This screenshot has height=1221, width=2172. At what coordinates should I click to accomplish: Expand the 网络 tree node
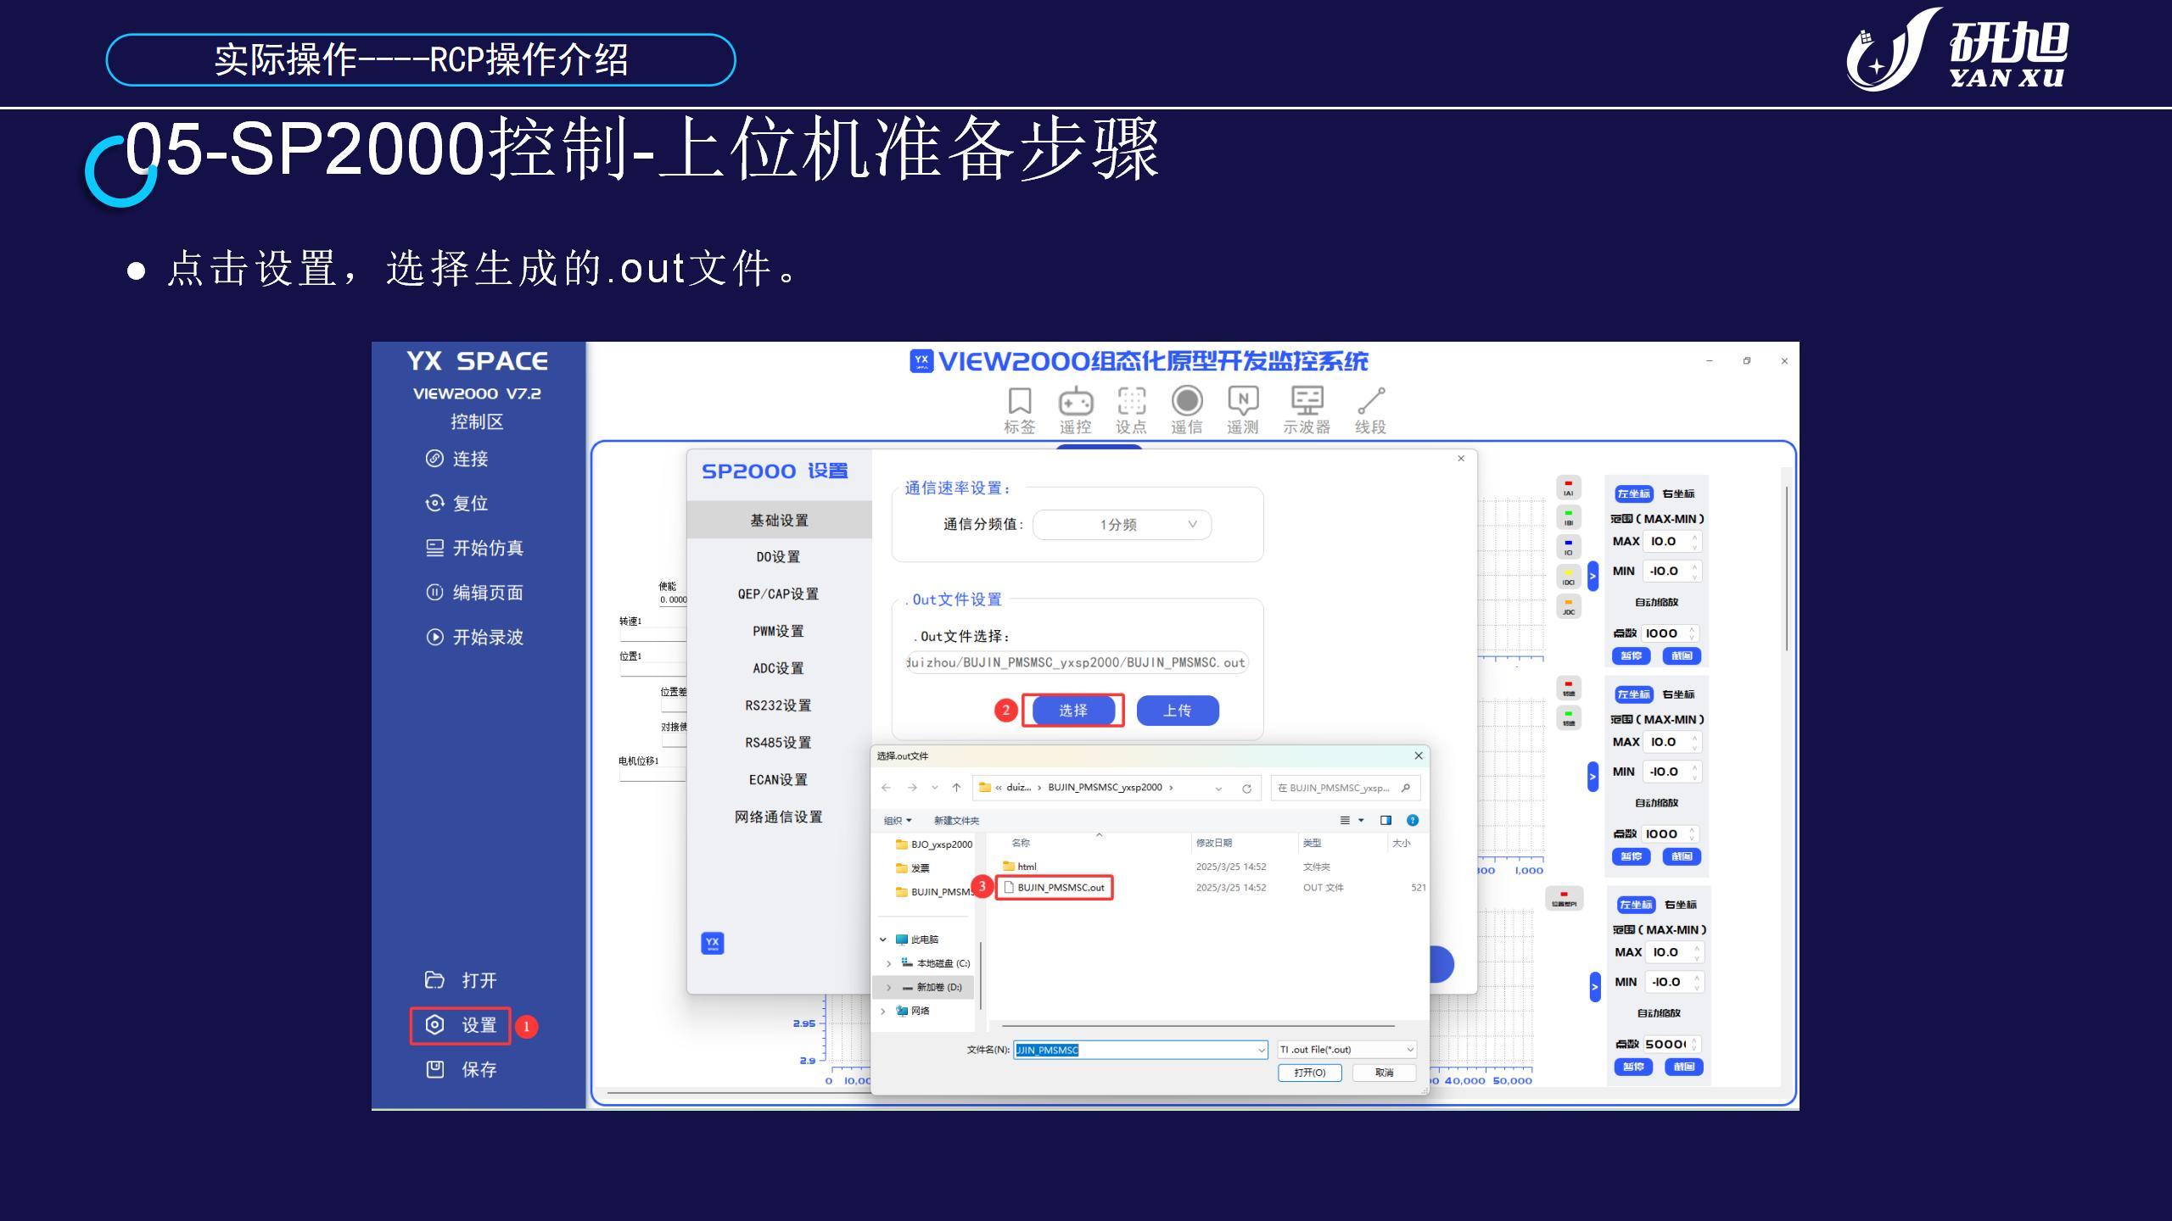click(883, 1011)
